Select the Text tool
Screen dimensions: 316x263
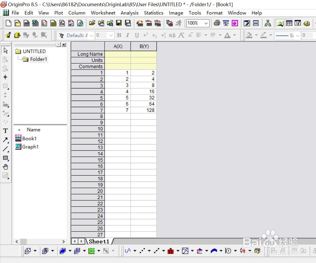[x=5, y=131]
